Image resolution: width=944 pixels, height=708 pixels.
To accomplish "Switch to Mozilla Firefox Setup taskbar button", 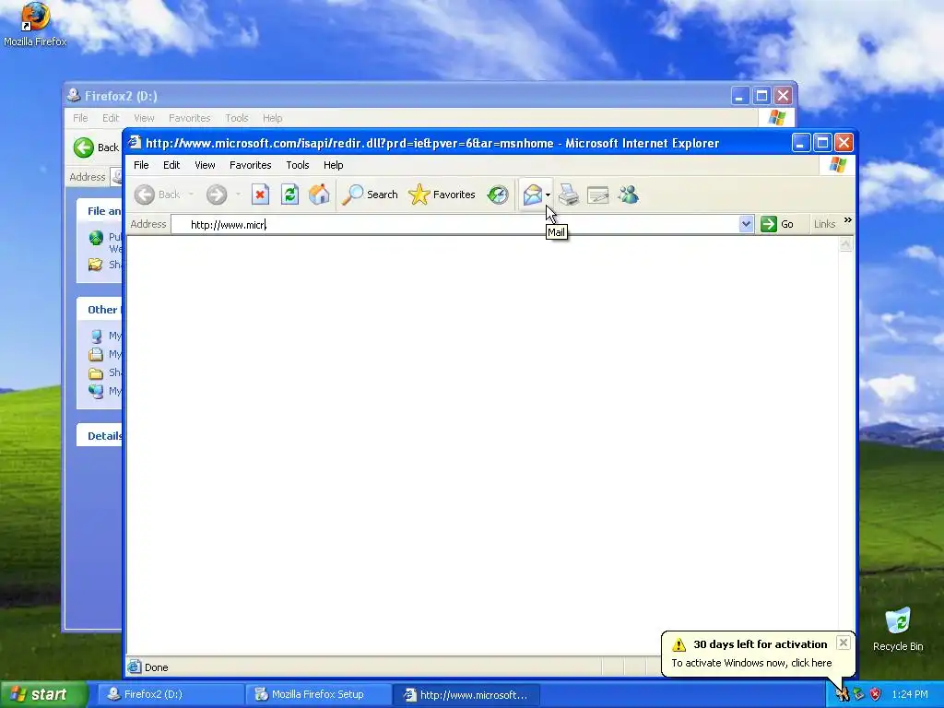I will (x=318, y=694).
